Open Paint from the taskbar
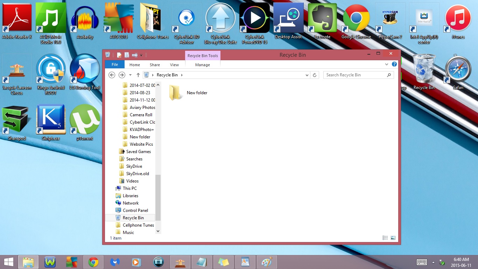 267,262
